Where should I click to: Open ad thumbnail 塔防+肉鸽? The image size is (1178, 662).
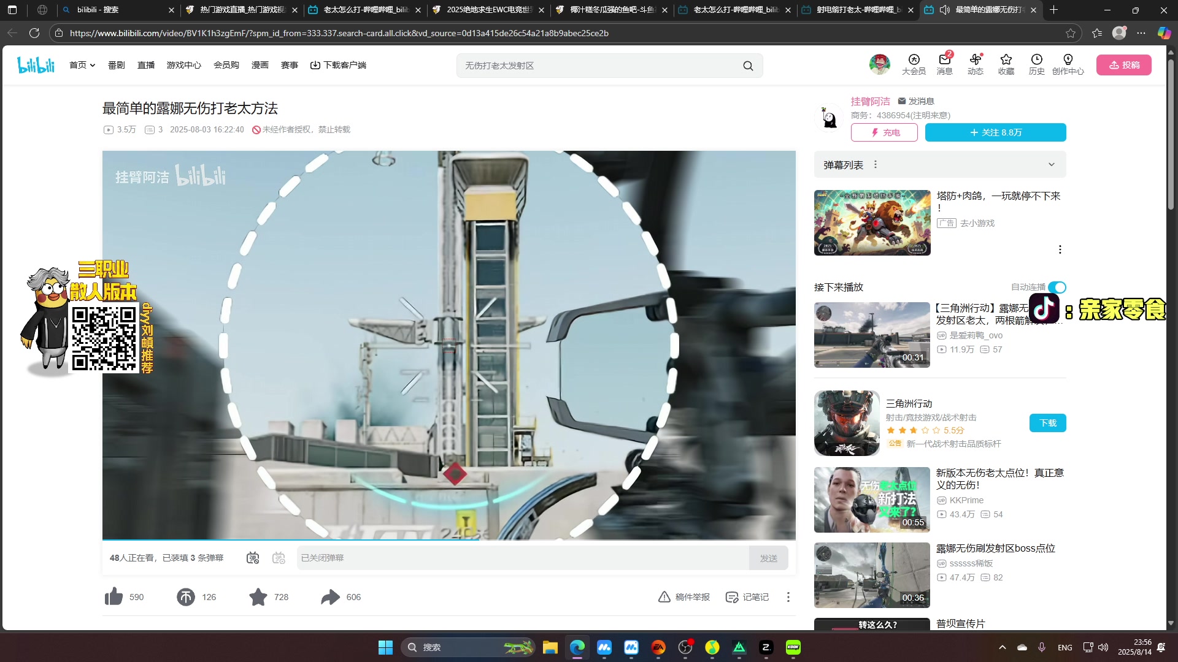[x=872, y=223]
